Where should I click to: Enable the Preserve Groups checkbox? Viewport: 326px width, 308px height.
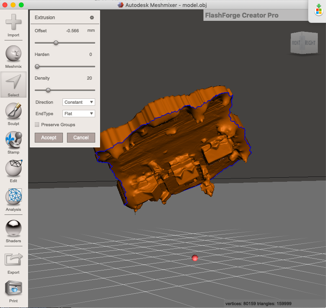(x=37, y=125)
